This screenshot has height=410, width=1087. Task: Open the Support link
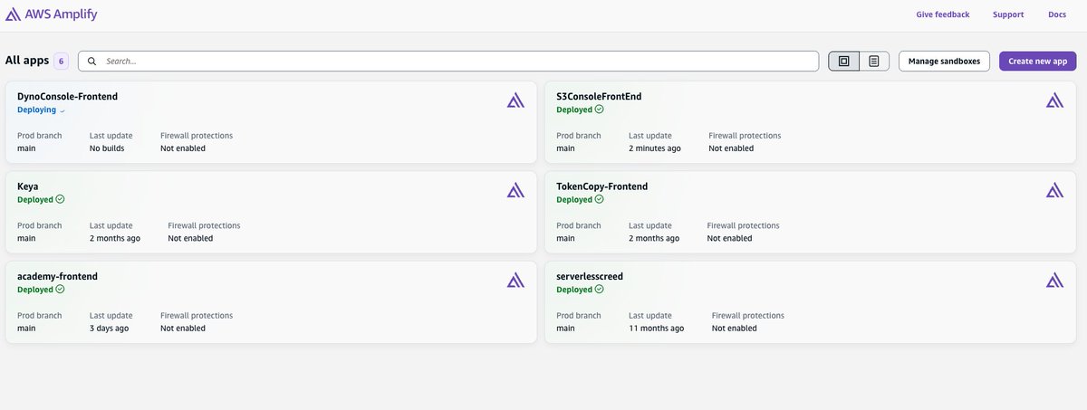click(1008, 14)
